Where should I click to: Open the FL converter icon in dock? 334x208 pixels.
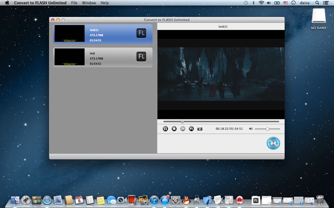pyautogui.click(x=256, y=200)
